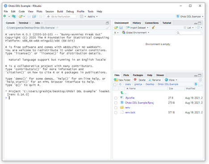
Task: Open the Session menu
Action: coord(50,12)
